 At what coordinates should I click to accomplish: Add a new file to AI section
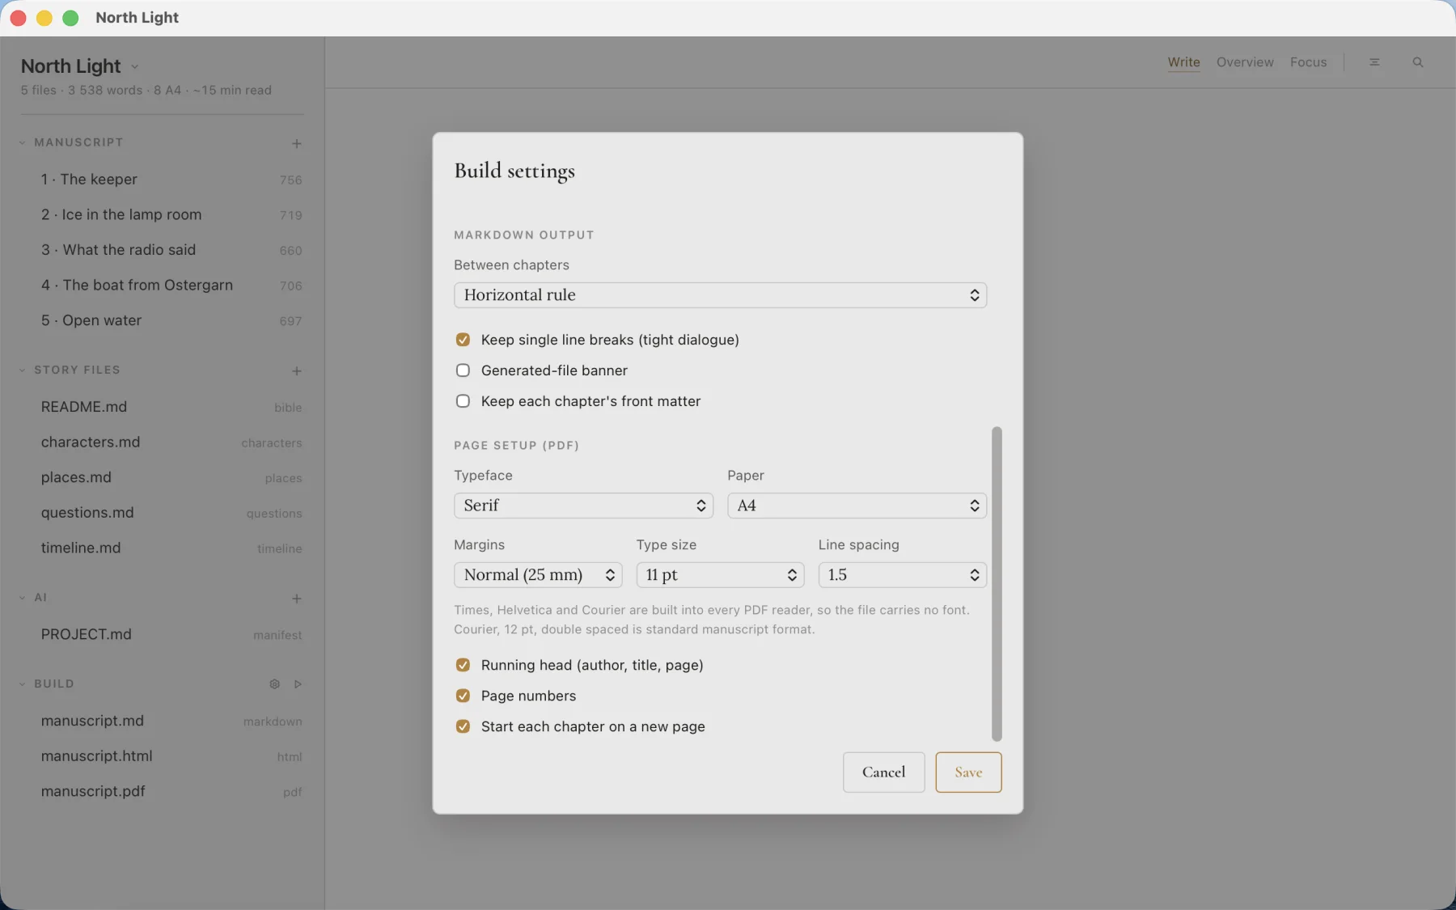click(x=297, y=599)
